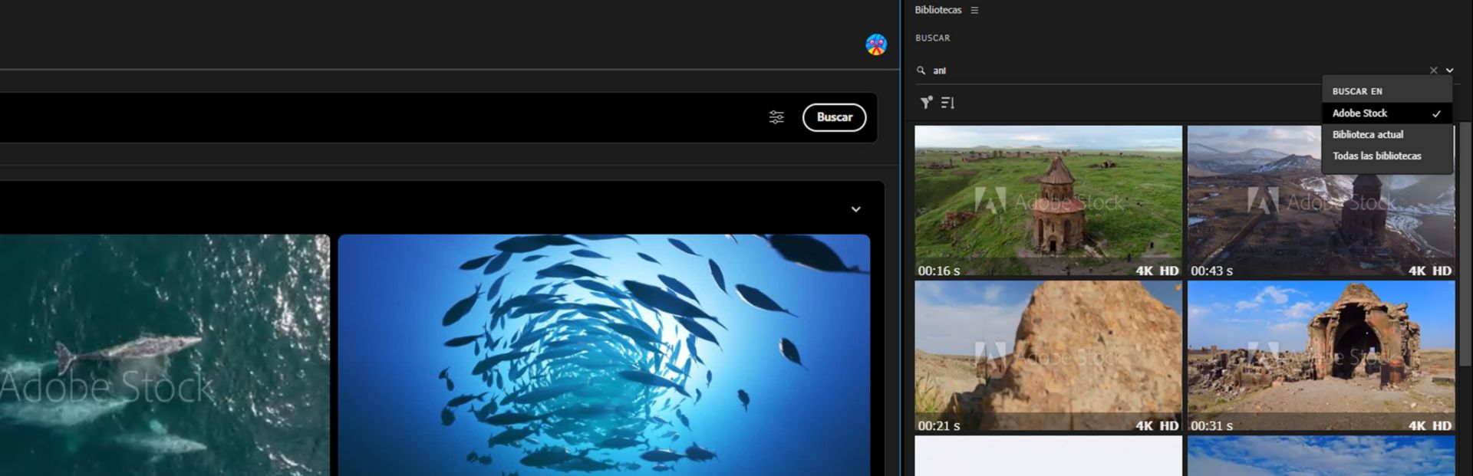
Task: Open the 00:31 s ruined arch clip
Action: pos(1321,356)
